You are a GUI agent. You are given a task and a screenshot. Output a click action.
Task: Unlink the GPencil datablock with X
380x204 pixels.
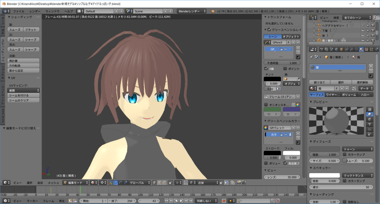[298, 42]
